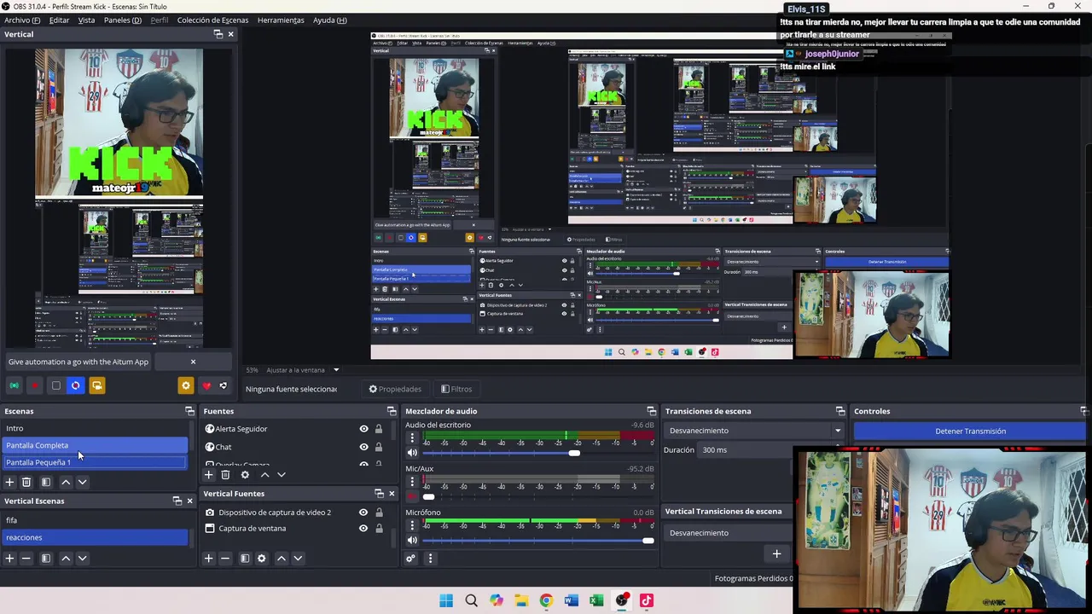Viewport: 1092px width, 614px height.
Task: Open gear settings in Vertical Fuentes toolbar
Action: pyautogui.click(x=262, y=559)
